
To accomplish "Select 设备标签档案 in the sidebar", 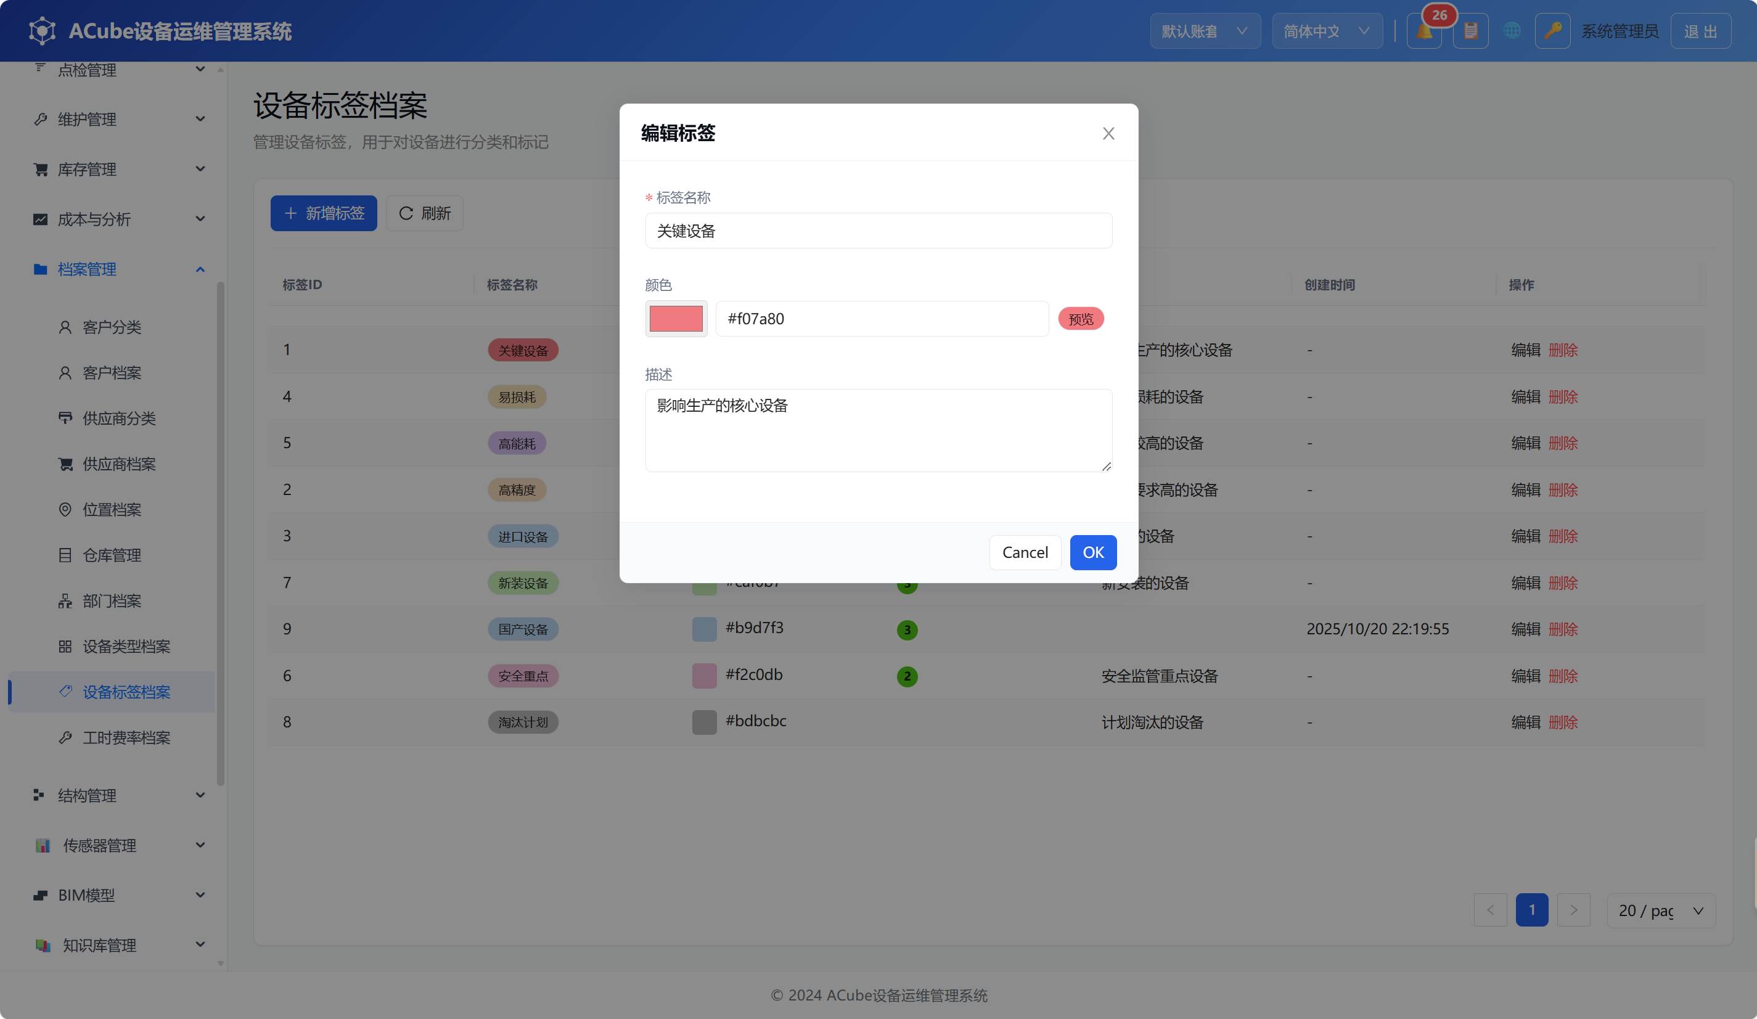I will 112,692.
